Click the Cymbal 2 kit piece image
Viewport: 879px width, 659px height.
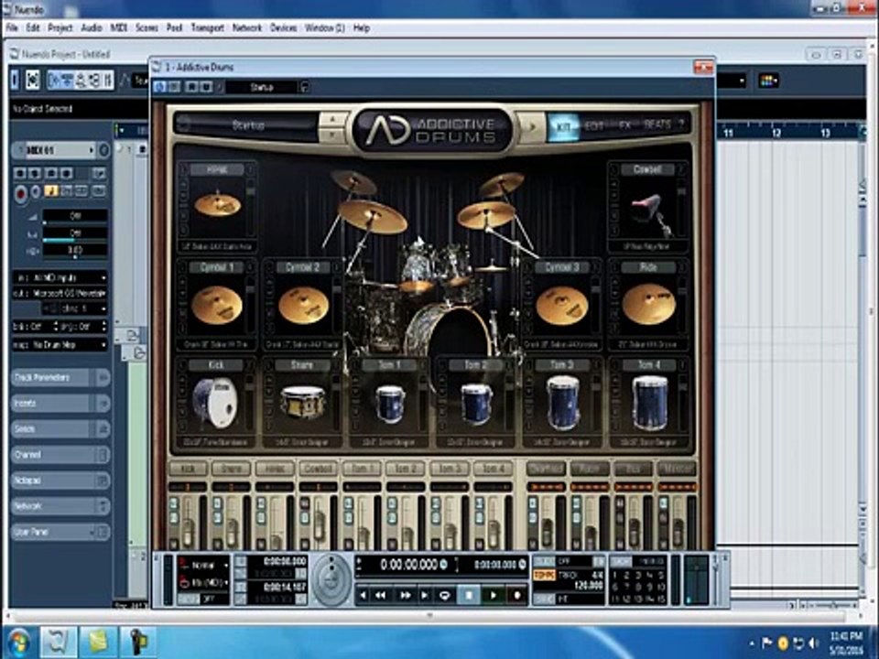[x=303, y=306]
